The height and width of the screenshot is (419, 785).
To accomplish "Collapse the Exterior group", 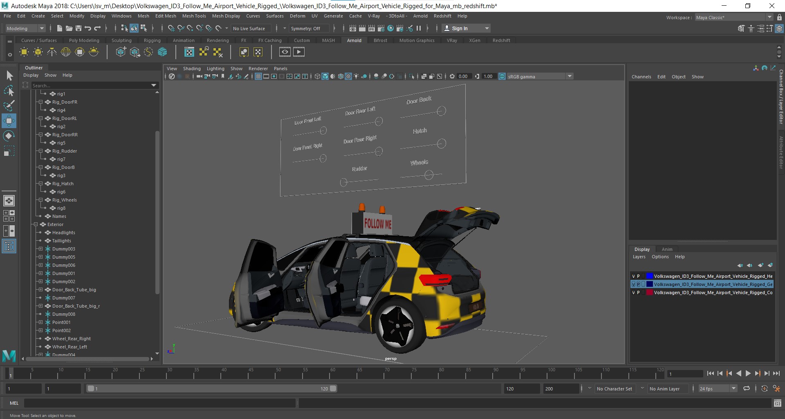I will pos(36,224).
